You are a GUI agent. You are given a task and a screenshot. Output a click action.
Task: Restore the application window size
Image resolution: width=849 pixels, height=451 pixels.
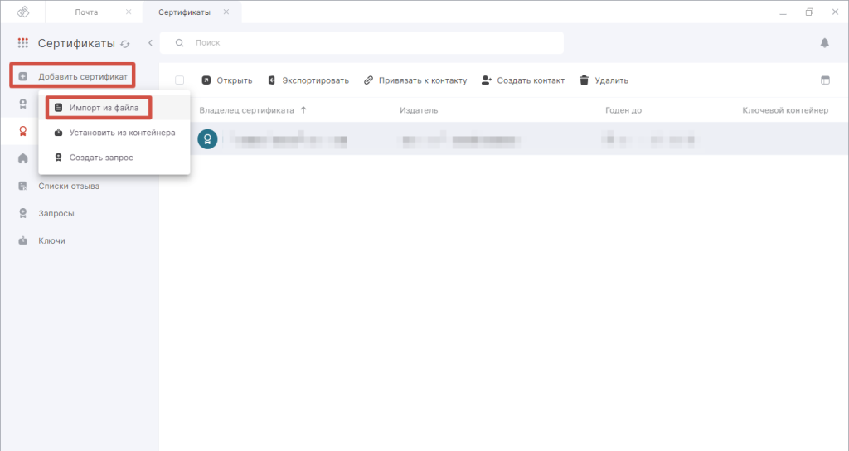pos(809,12)
